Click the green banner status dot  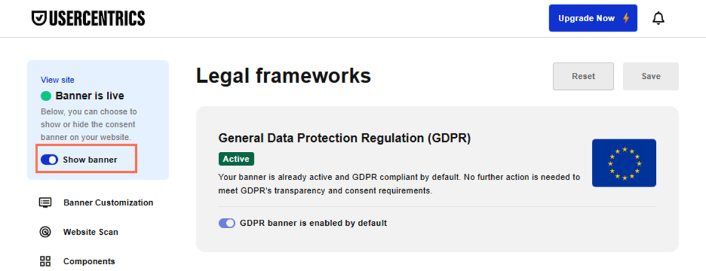[46, 96]
